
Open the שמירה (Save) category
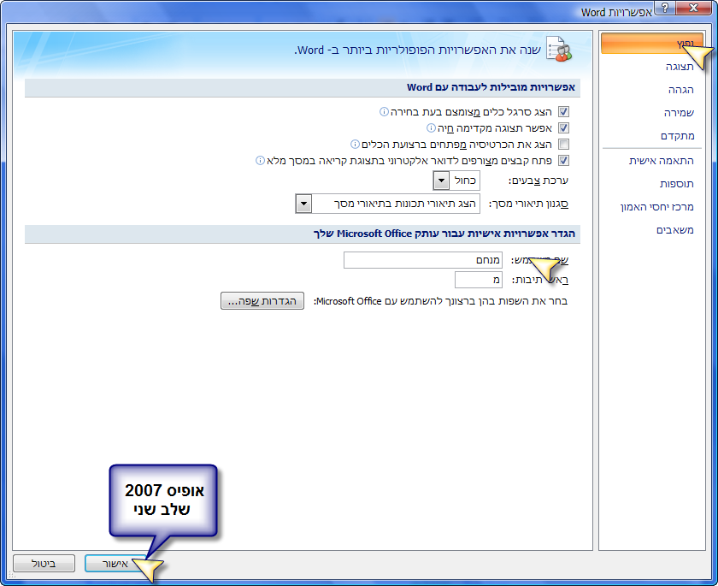coord(679,113)
